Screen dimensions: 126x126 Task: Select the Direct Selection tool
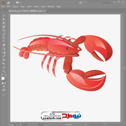(x=4, y=19)
